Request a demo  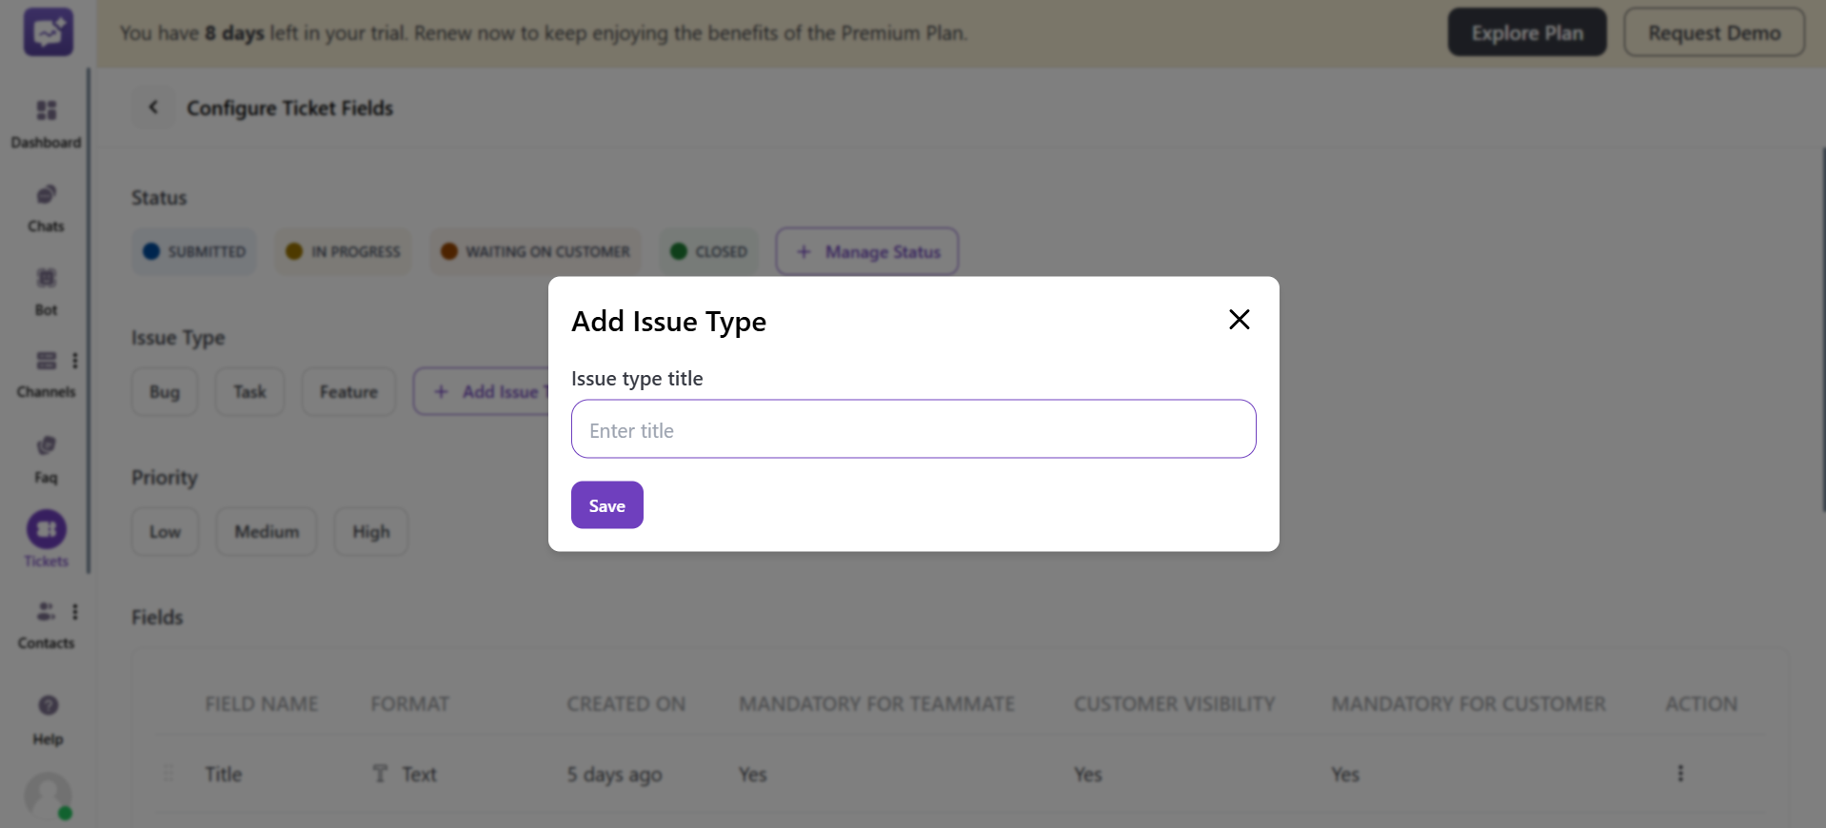(1714, 31)
